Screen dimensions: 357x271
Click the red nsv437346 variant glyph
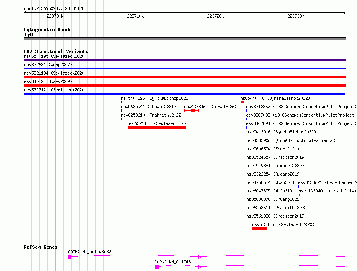[191, 111]
